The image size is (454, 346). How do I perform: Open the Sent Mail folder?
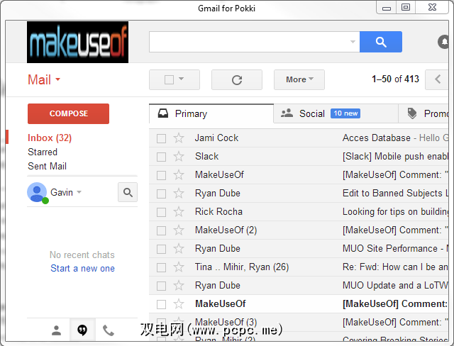[48, 166]
